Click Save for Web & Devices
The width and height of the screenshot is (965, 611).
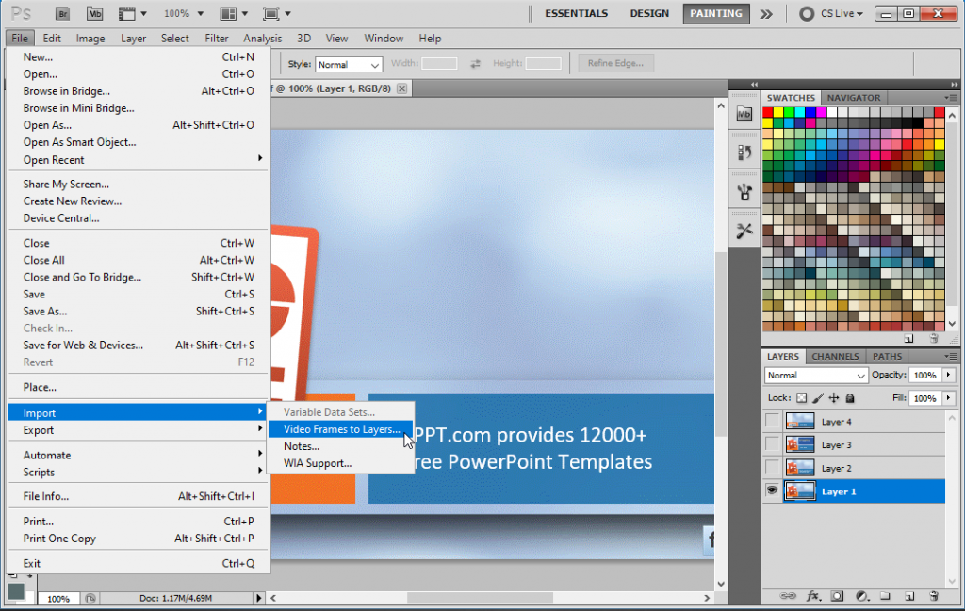pyautogui.click(x=83, y=345)
